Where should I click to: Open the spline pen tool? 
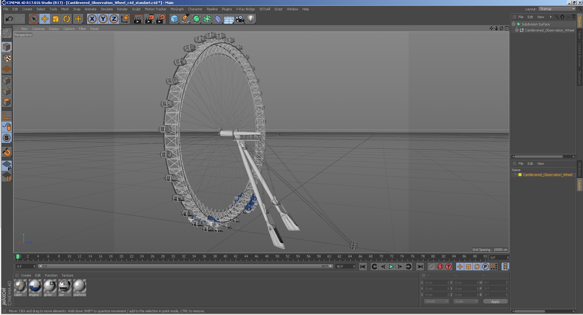click(x=185, y=19)
